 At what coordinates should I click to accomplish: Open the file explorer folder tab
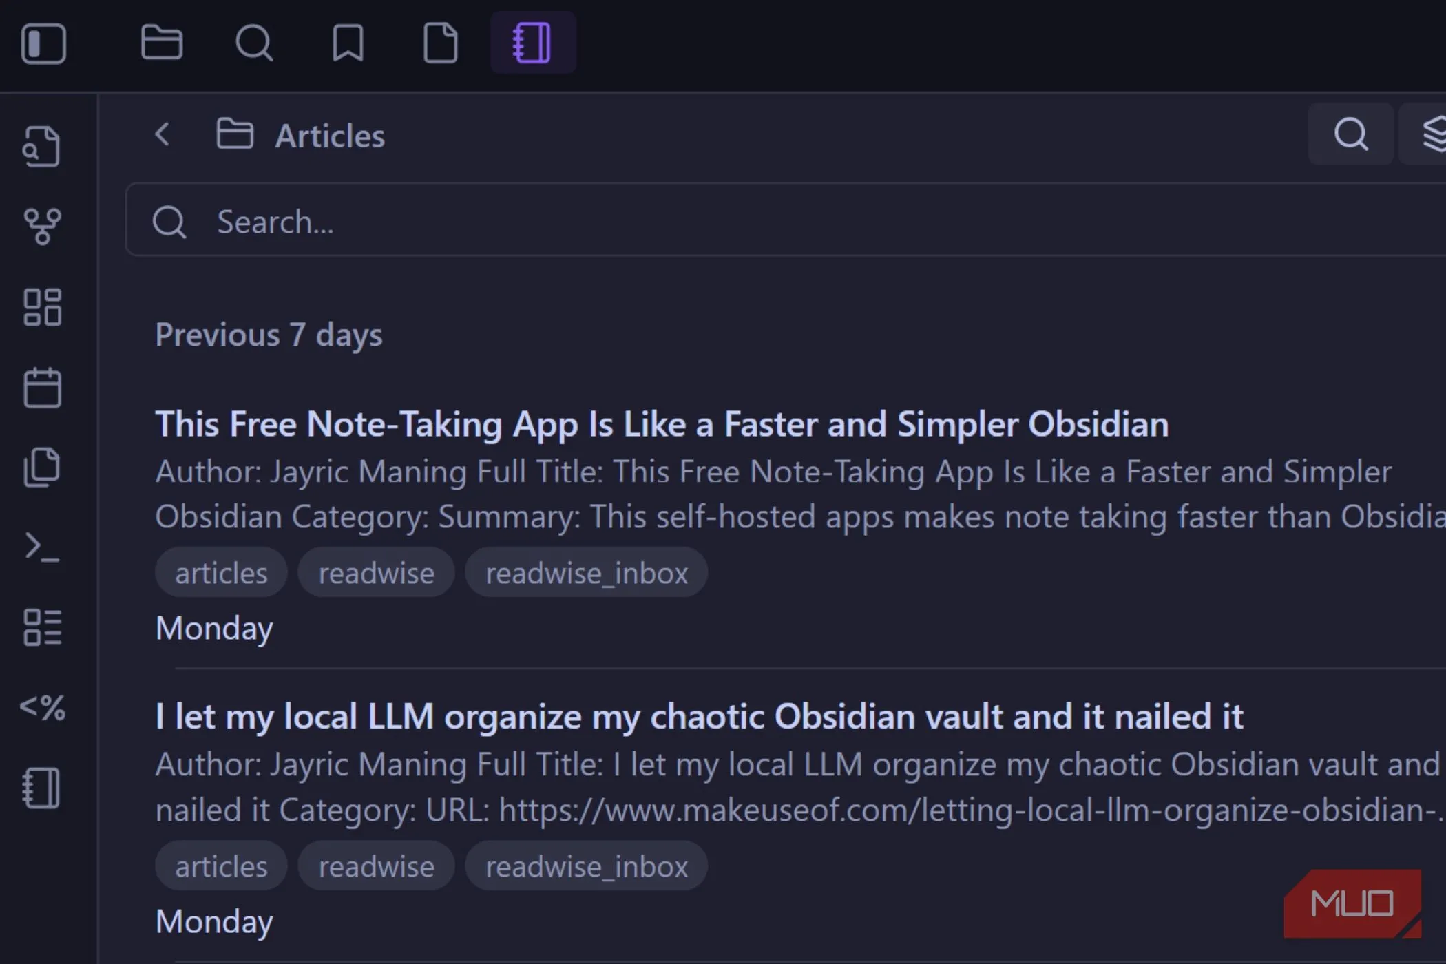click(x=161, y=43)
